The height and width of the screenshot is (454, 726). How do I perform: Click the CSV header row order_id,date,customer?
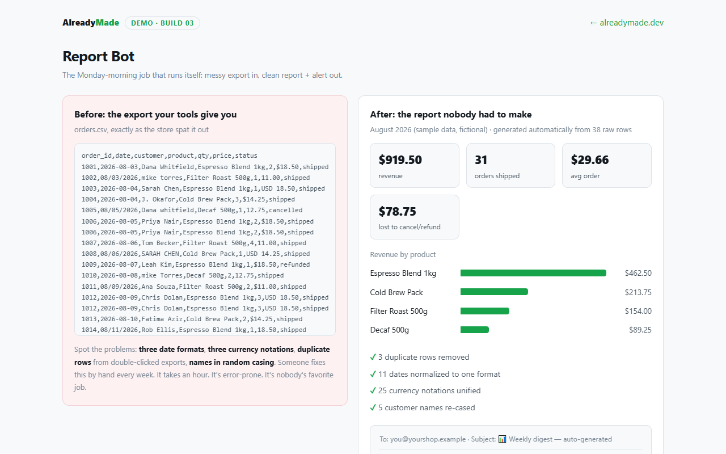tap(170, 155)
